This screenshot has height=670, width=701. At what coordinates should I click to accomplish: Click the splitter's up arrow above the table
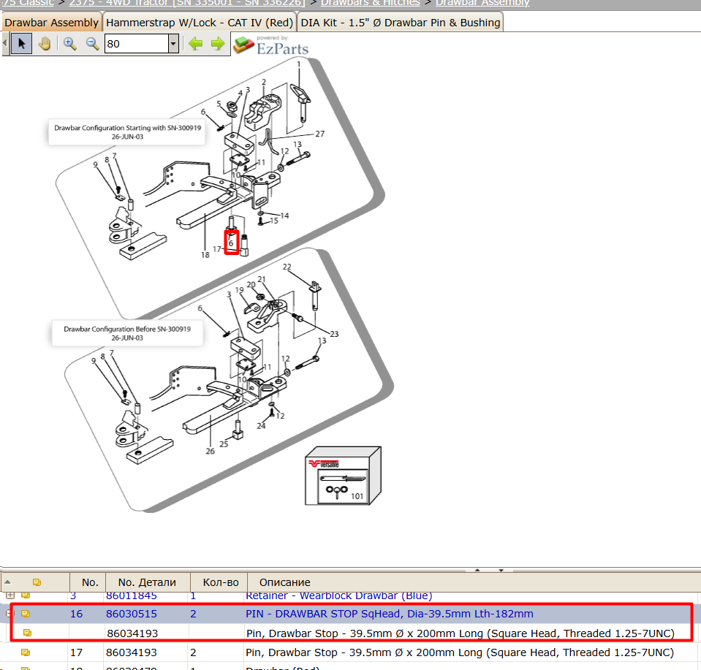477,570
